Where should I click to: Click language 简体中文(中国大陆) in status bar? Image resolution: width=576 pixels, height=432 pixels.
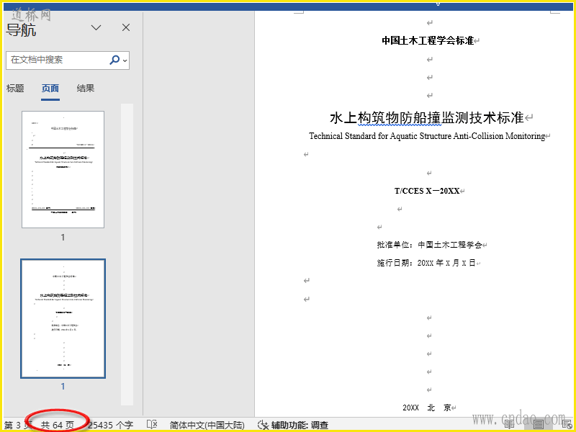click(207, 425)
